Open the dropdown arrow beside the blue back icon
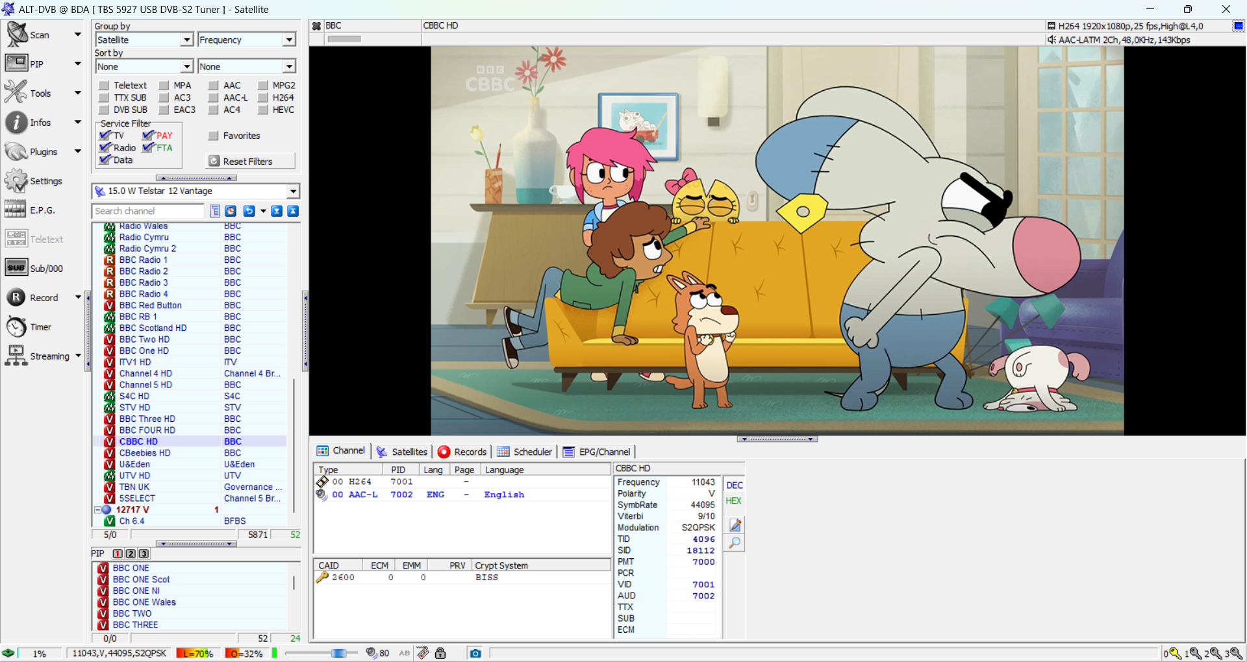This screenshot has height=662, width=1247. coord(263,211)
